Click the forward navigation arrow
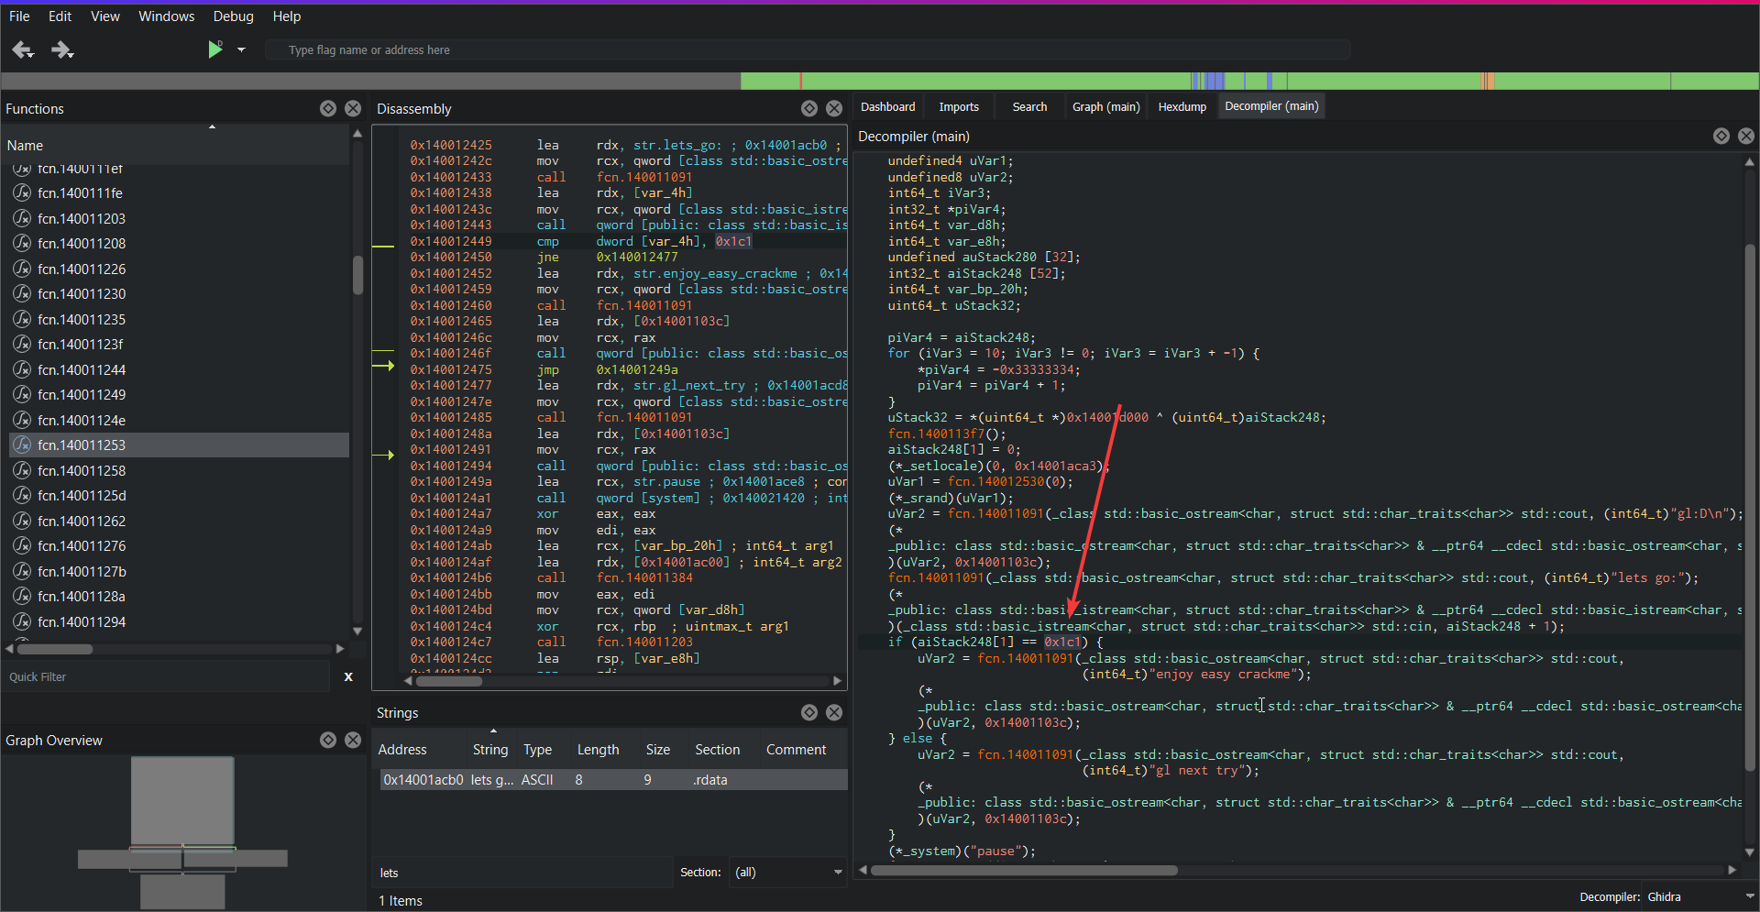 [x=61, y=50]
